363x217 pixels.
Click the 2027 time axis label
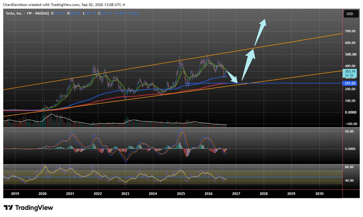[x=236, y=194]
